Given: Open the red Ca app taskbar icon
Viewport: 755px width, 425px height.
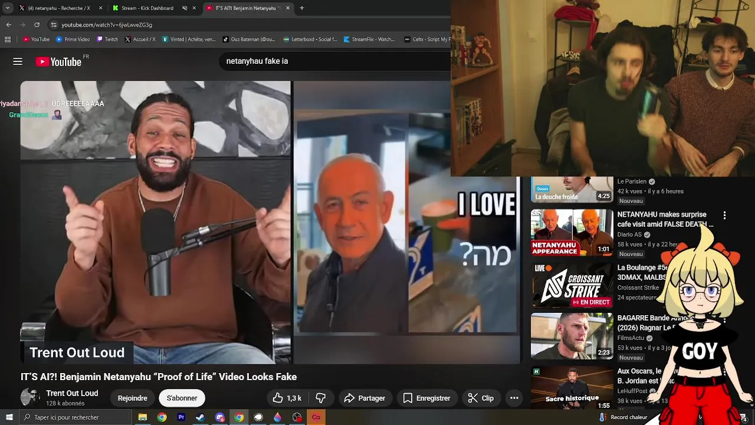Looking at the screenshot, I should [x=316, y=417].
